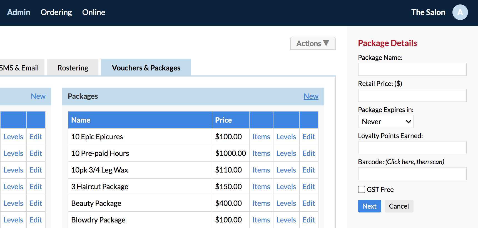
Task: Click the Package Details heading
Action: coord(387,43)
